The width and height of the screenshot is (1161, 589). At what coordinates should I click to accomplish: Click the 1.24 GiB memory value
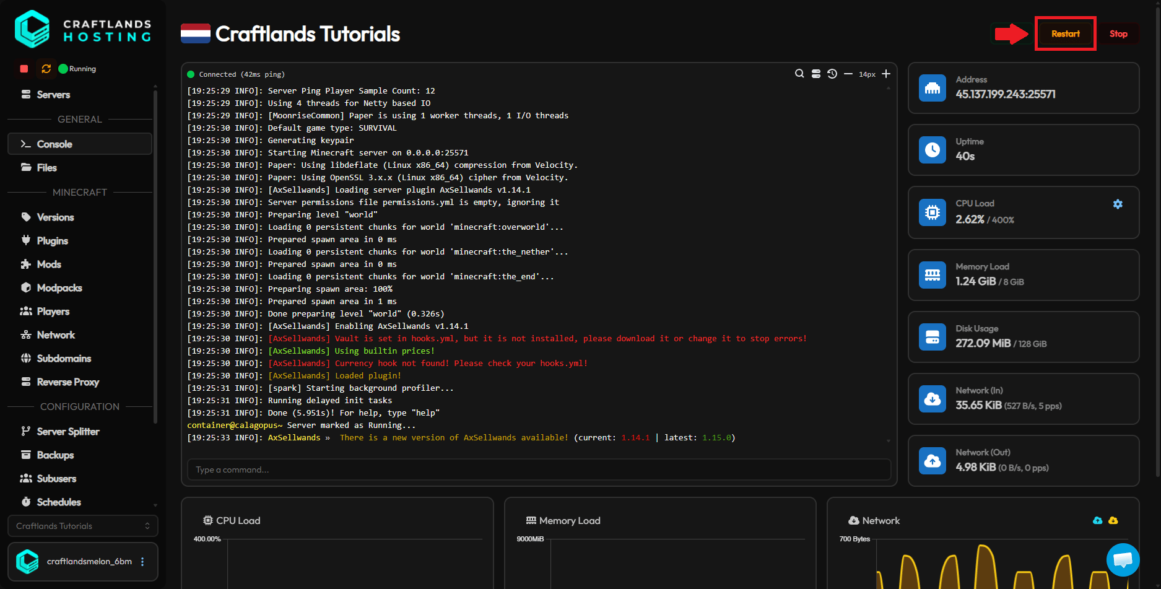975,281
